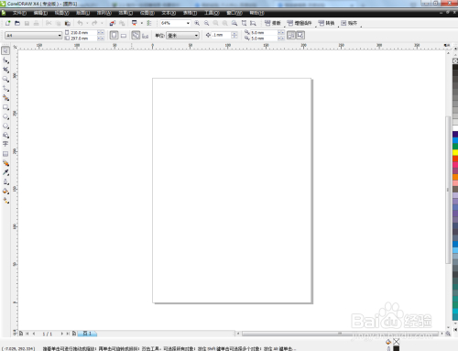Click the page height 297.0 mm field
Viewport: 458px width, 351px height.
click(x=83, y=38)
